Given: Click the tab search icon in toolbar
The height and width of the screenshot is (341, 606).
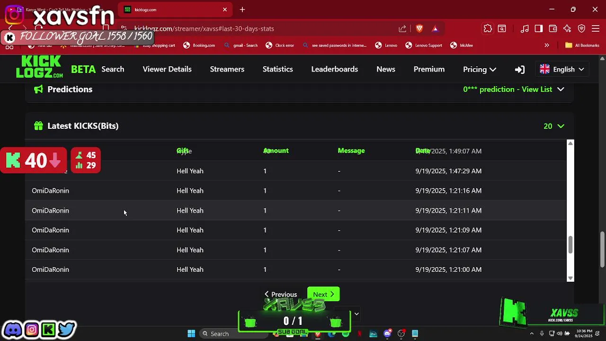Looking at the screenshot, I should coord(502,29).
